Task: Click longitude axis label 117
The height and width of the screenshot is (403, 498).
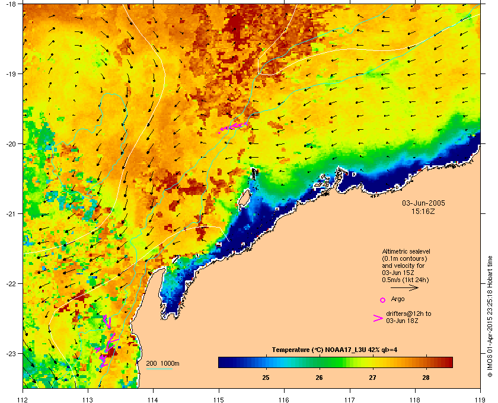Action: 349,400
